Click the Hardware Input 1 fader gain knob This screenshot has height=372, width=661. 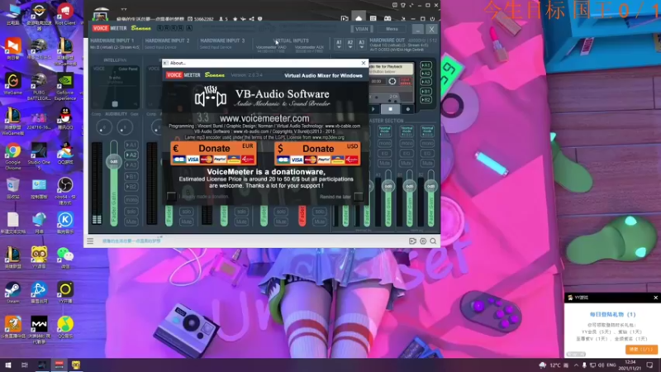(x=114, y=161)
